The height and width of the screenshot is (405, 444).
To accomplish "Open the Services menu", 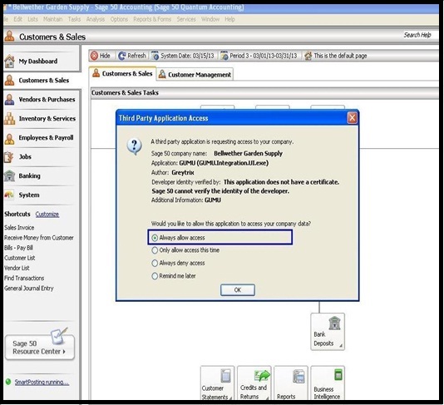I will [x=186, y=19].
